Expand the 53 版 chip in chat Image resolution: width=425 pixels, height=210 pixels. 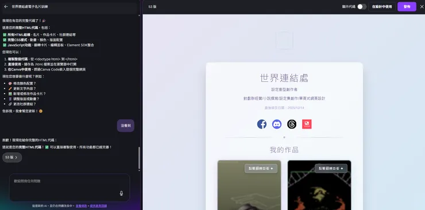click(12, 157)
